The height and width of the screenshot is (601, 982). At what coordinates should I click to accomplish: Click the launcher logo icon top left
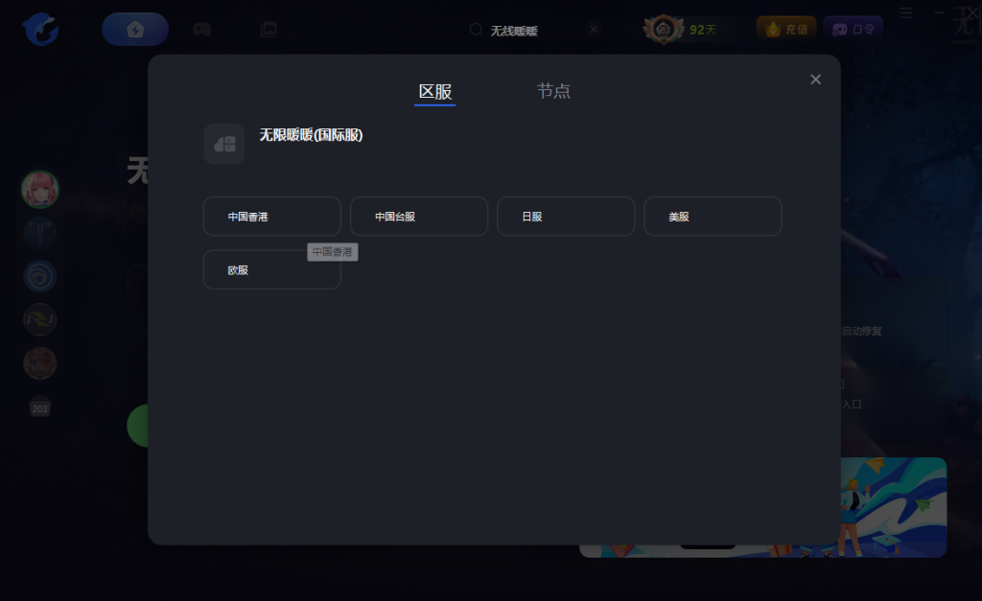[x=38, y=29]
